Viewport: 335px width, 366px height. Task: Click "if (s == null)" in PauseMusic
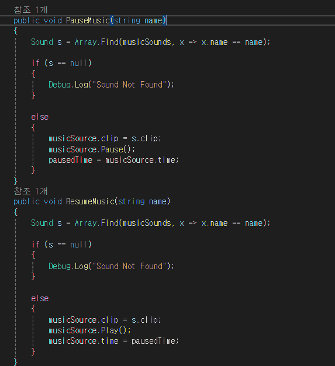pyautogui.click(x=61, y=63)
